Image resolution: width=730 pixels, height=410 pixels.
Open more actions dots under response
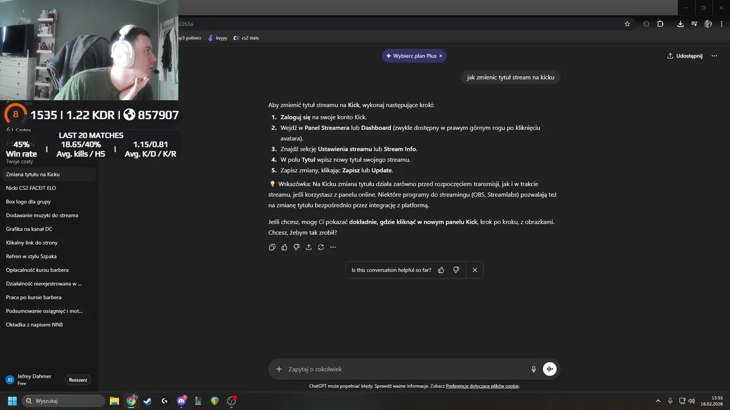tap(333, 247)
